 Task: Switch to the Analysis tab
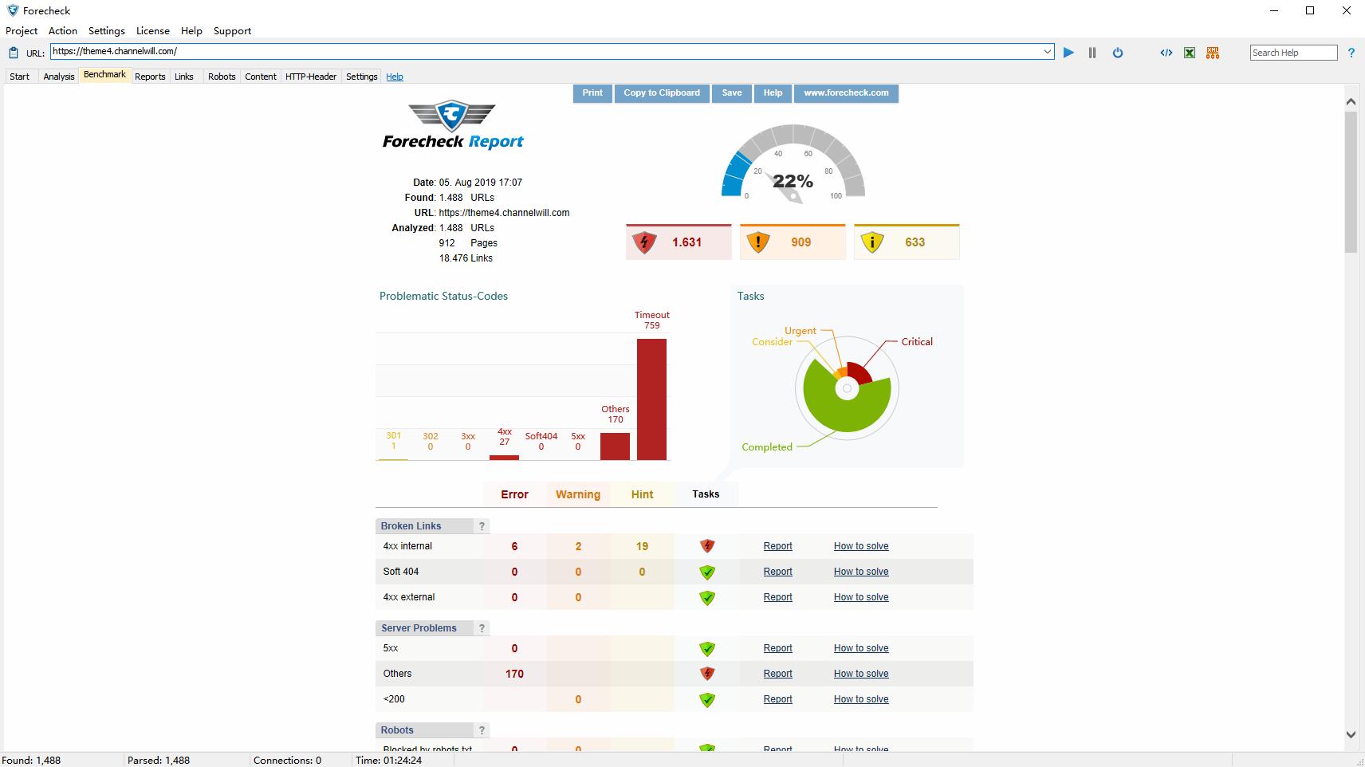pos(59,77)
